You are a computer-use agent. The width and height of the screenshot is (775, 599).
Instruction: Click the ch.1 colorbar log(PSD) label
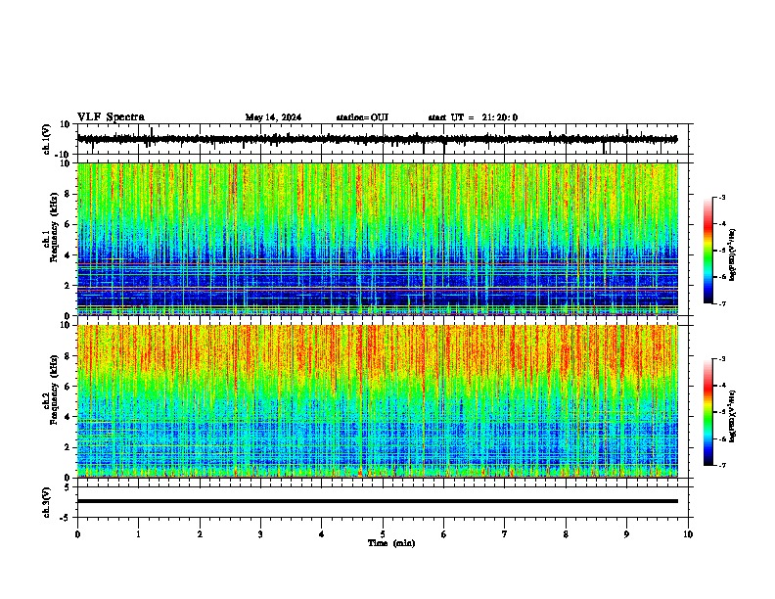coord(732,255)
